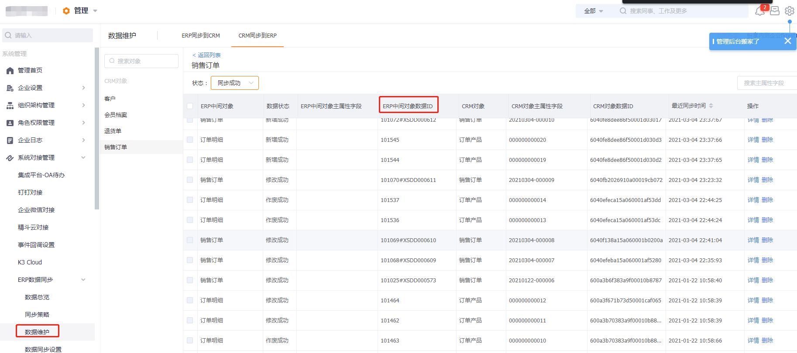
Task: Check the row with ID 101545
Action: (x=190, y=140)
